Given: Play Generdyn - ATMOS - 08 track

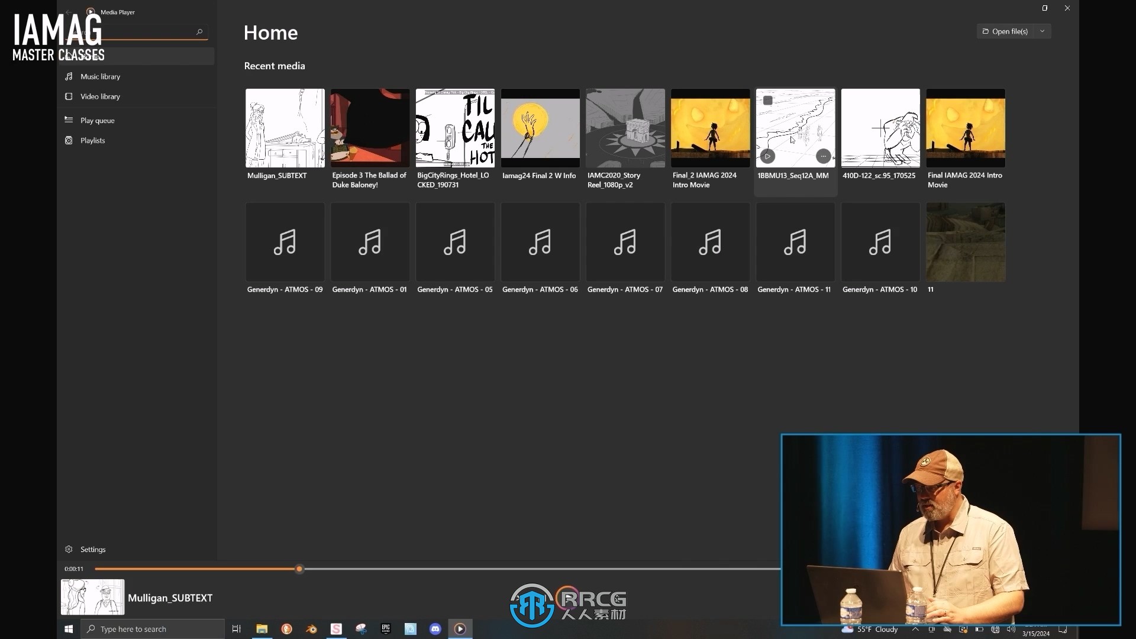Looking at the screenshot, I should (x=711, y=242).
